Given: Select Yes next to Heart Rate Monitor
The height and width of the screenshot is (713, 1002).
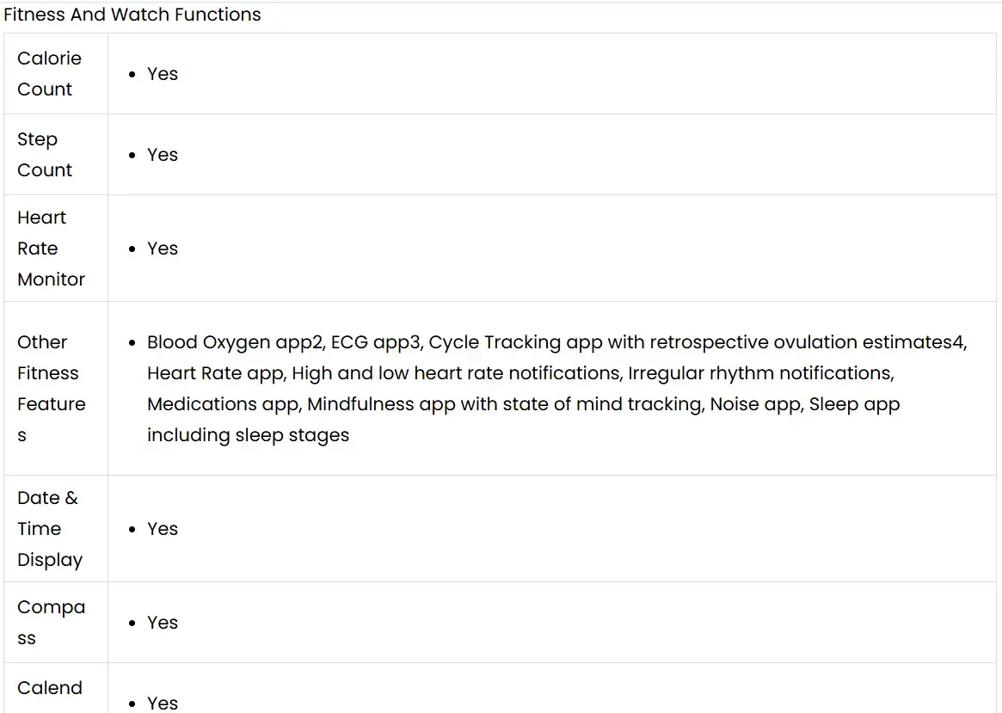Looking at the screenshot, I should coord(162,249).
